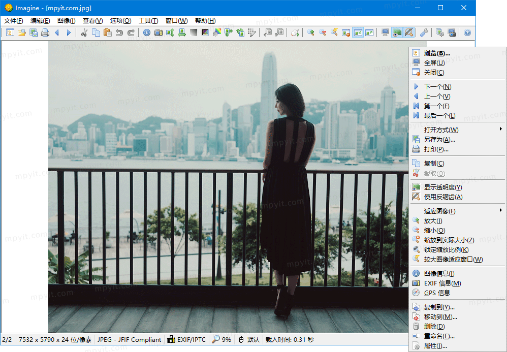
Task: Open image info via blue toolbar icon
Action: (x=146, y=33)
